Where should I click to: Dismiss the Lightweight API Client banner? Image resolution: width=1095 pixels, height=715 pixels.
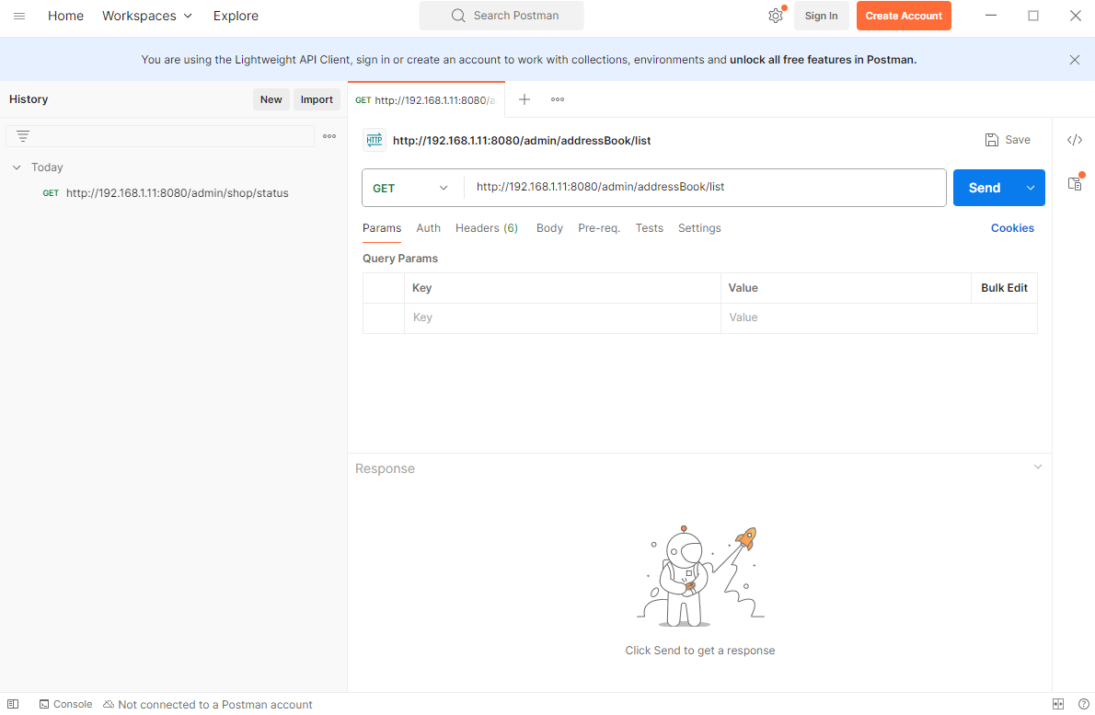(x=1074, y=58)
